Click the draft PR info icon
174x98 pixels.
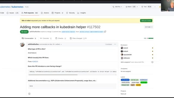pos(152,62)
